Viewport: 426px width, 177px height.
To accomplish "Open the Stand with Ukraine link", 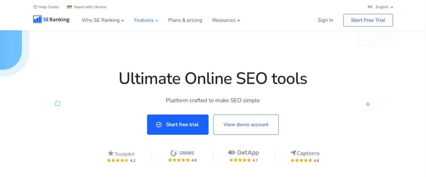I will pyautogui.click(x=90, y=7).
